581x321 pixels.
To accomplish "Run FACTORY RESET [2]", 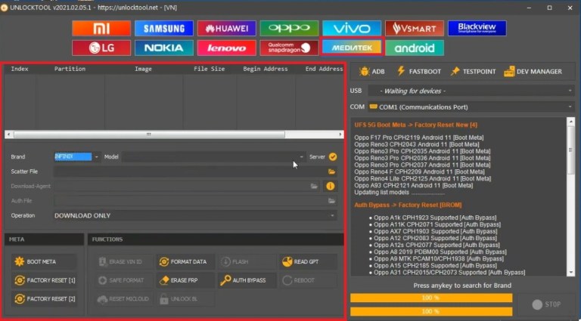I will click(44, 299).
